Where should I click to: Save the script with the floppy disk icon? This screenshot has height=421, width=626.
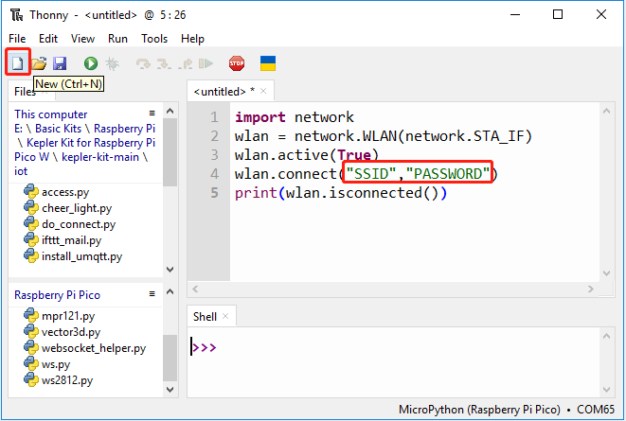pos(60,63)
